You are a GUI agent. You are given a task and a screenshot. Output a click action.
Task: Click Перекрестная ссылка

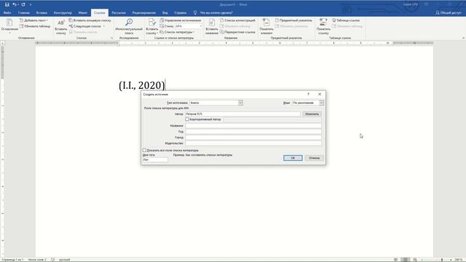coord(237,32)
